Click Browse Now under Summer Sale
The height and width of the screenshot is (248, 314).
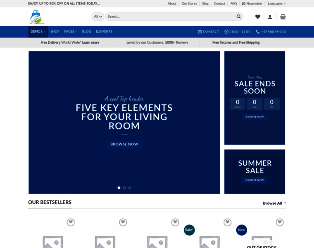255,180
